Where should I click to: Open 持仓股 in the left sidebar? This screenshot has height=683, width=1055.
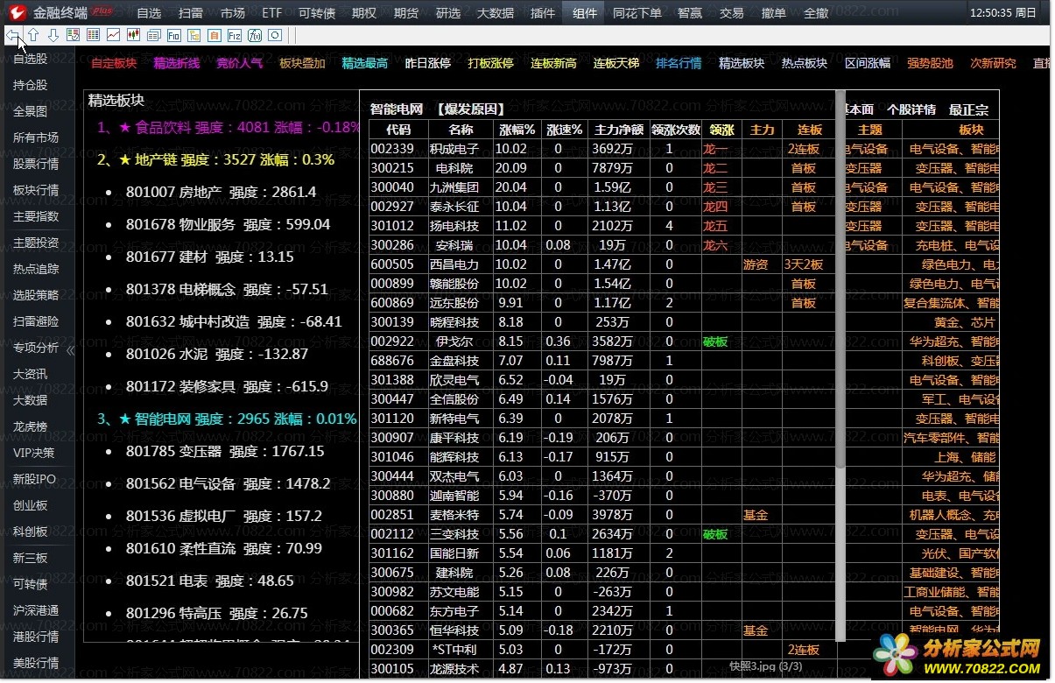(31, 85)
